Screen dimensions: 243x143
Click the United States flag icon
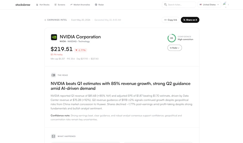click(x=201, y=5)
